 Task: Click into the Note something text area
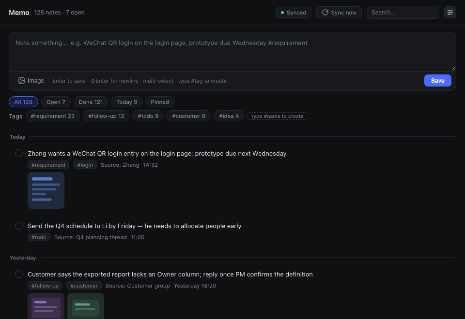pyautogui.click(x=232, y=52)
